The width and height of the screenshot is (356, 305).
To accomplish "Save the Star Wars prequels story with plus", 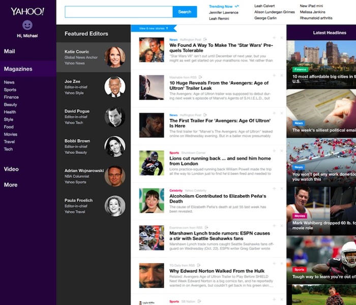I will (x=274, y=38).
